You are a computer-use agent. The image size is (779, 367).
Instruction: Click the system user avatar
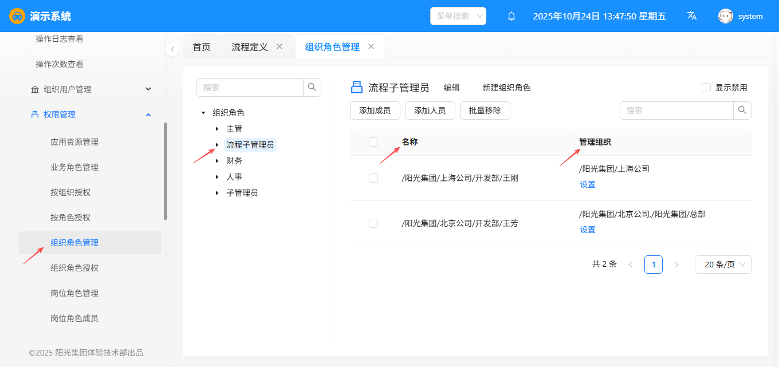(726, 16)
